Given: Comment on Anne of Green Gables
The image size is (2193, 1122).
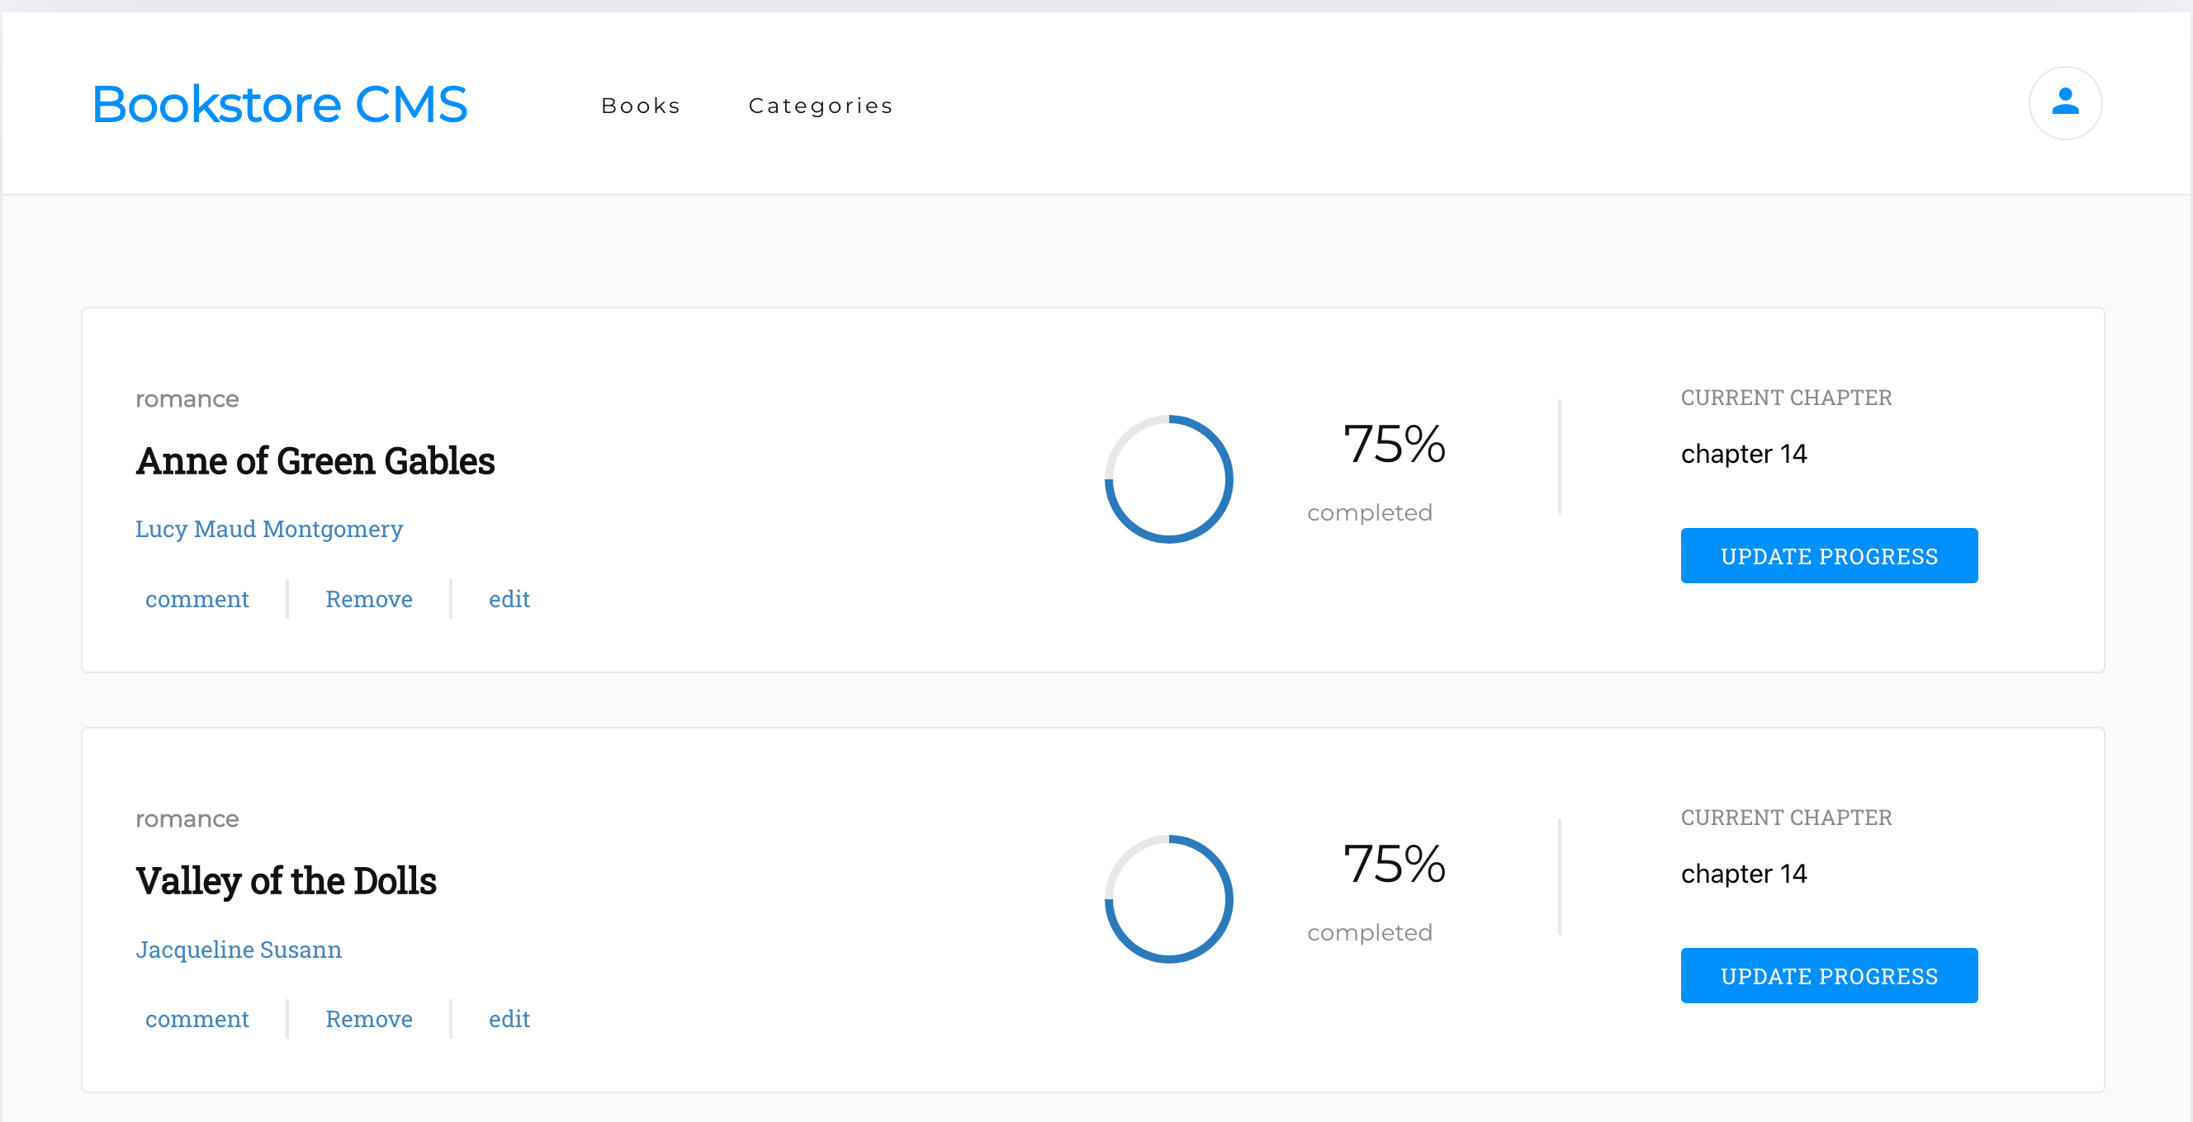Looking at the screenshot, I should [197, 599].
